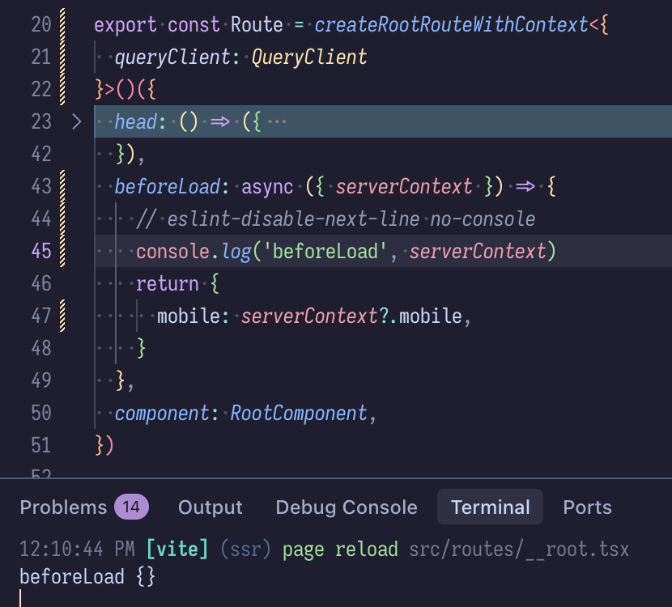Open the Debug Console tab
Viewport: 672px width, 607px height.
tap(347, 507)
